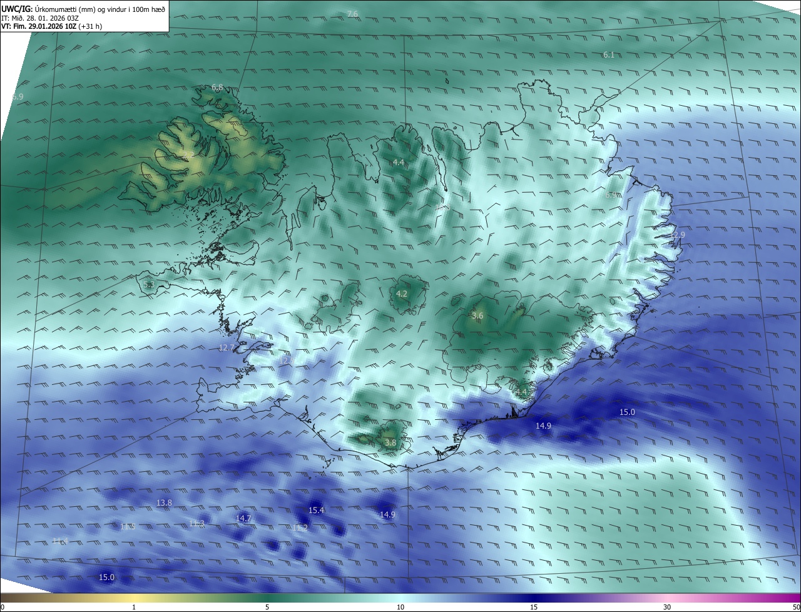This screenshot has height=612, width=801.
Task: Click the 12.9 value on the east coast
Action: coord(677,235)
